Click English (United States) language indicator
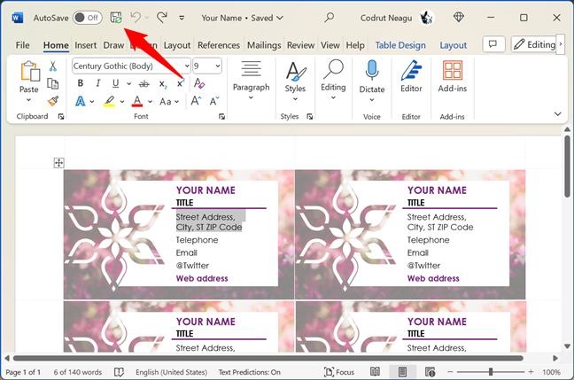Screen dimensions: 574x380 (x=171, y=372)
